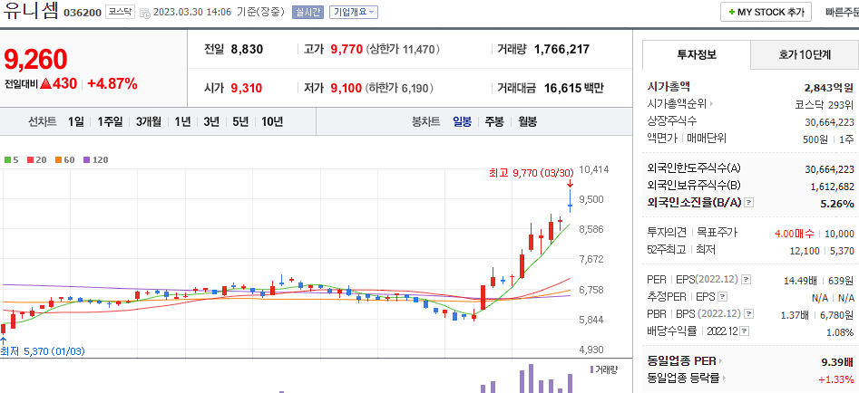859x393 pixels.
Task: Click the help icon beside 배당수익률
Action: [x=745, y=331]
